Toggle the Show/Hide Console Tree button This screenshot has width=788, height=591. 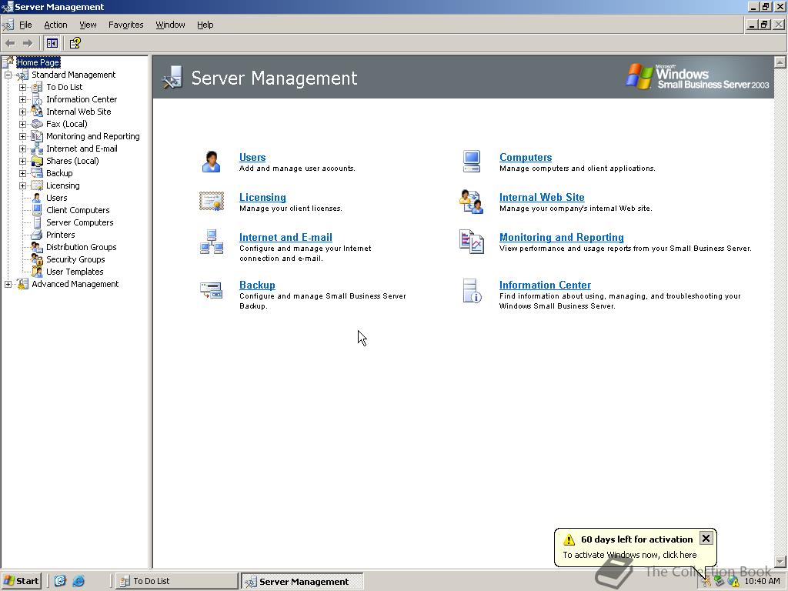[52, 43]
